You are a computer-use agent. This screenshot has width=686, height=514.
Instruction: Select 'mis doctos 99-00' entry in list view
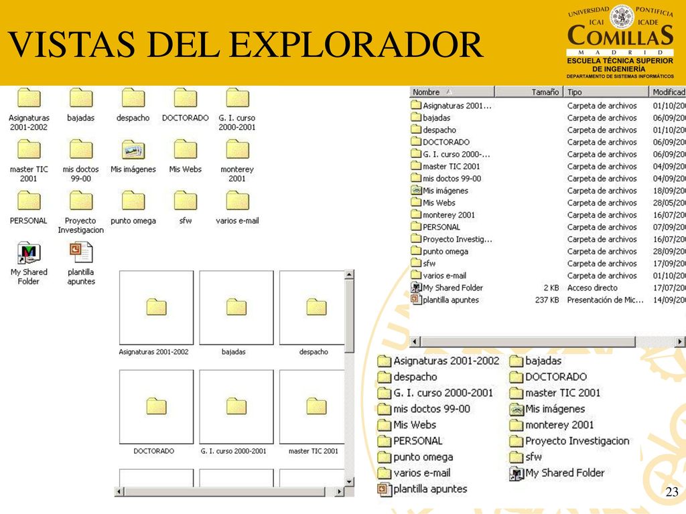coord(424,409)
